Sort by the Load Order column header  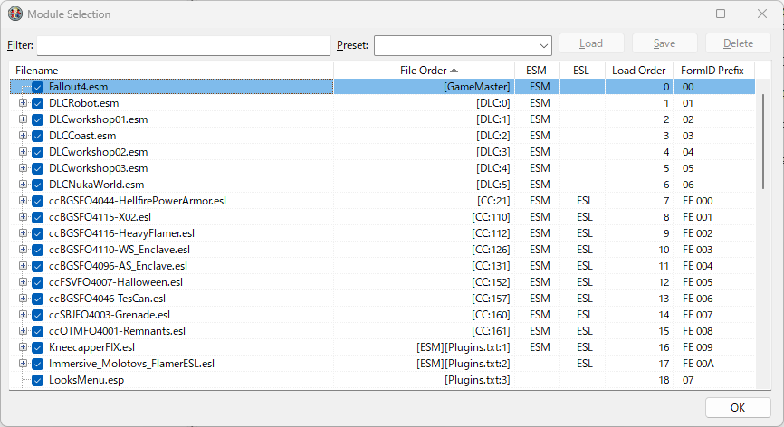(639, 71)
